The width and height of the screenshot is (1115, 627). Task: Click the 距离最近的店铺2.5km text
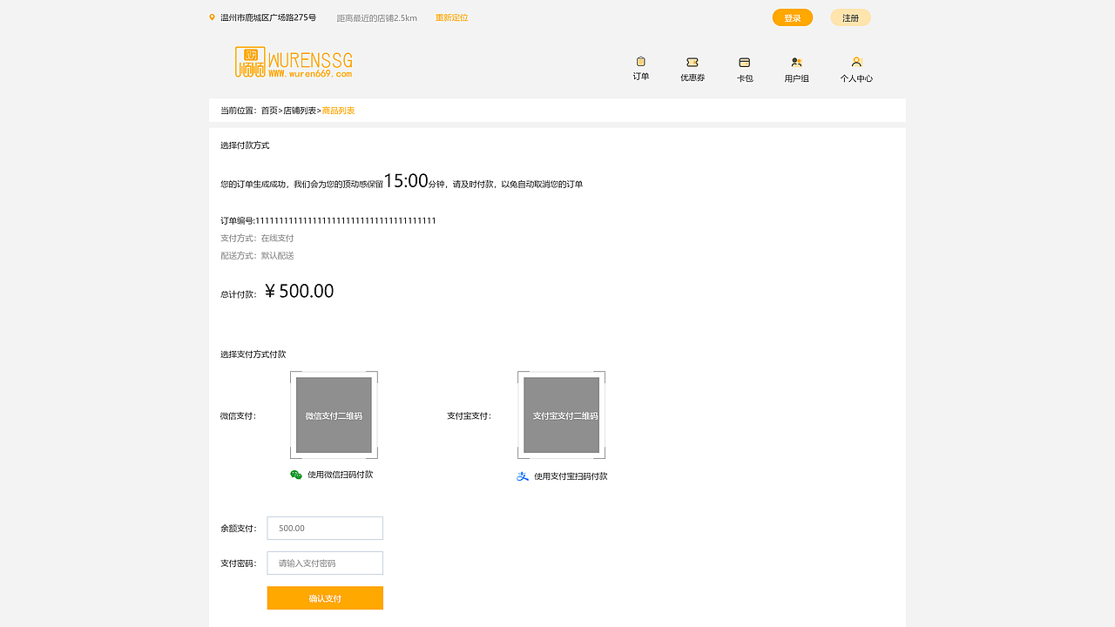click(377, 17)
